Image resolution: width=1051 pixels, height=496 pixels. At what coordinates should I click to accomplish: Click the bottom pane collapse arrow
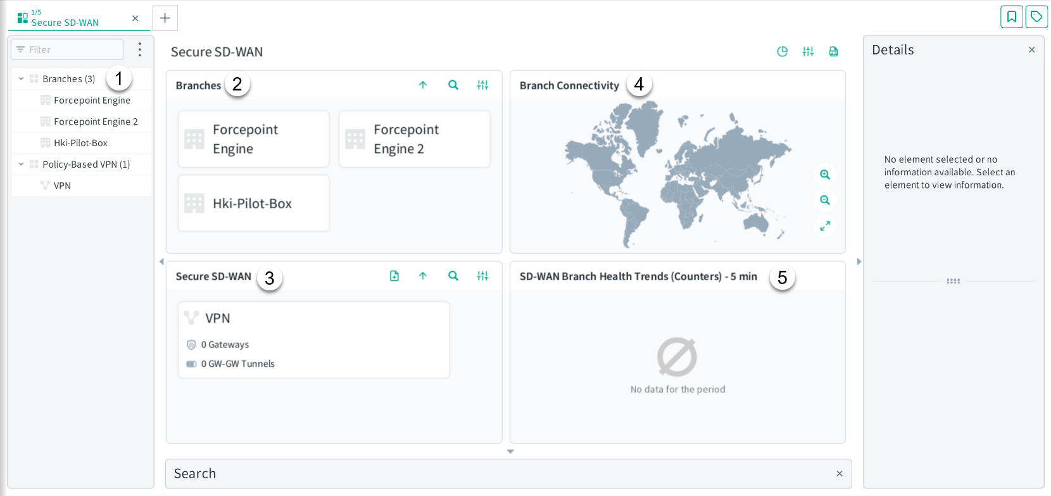pyautogui.click(x=510, y=452)
